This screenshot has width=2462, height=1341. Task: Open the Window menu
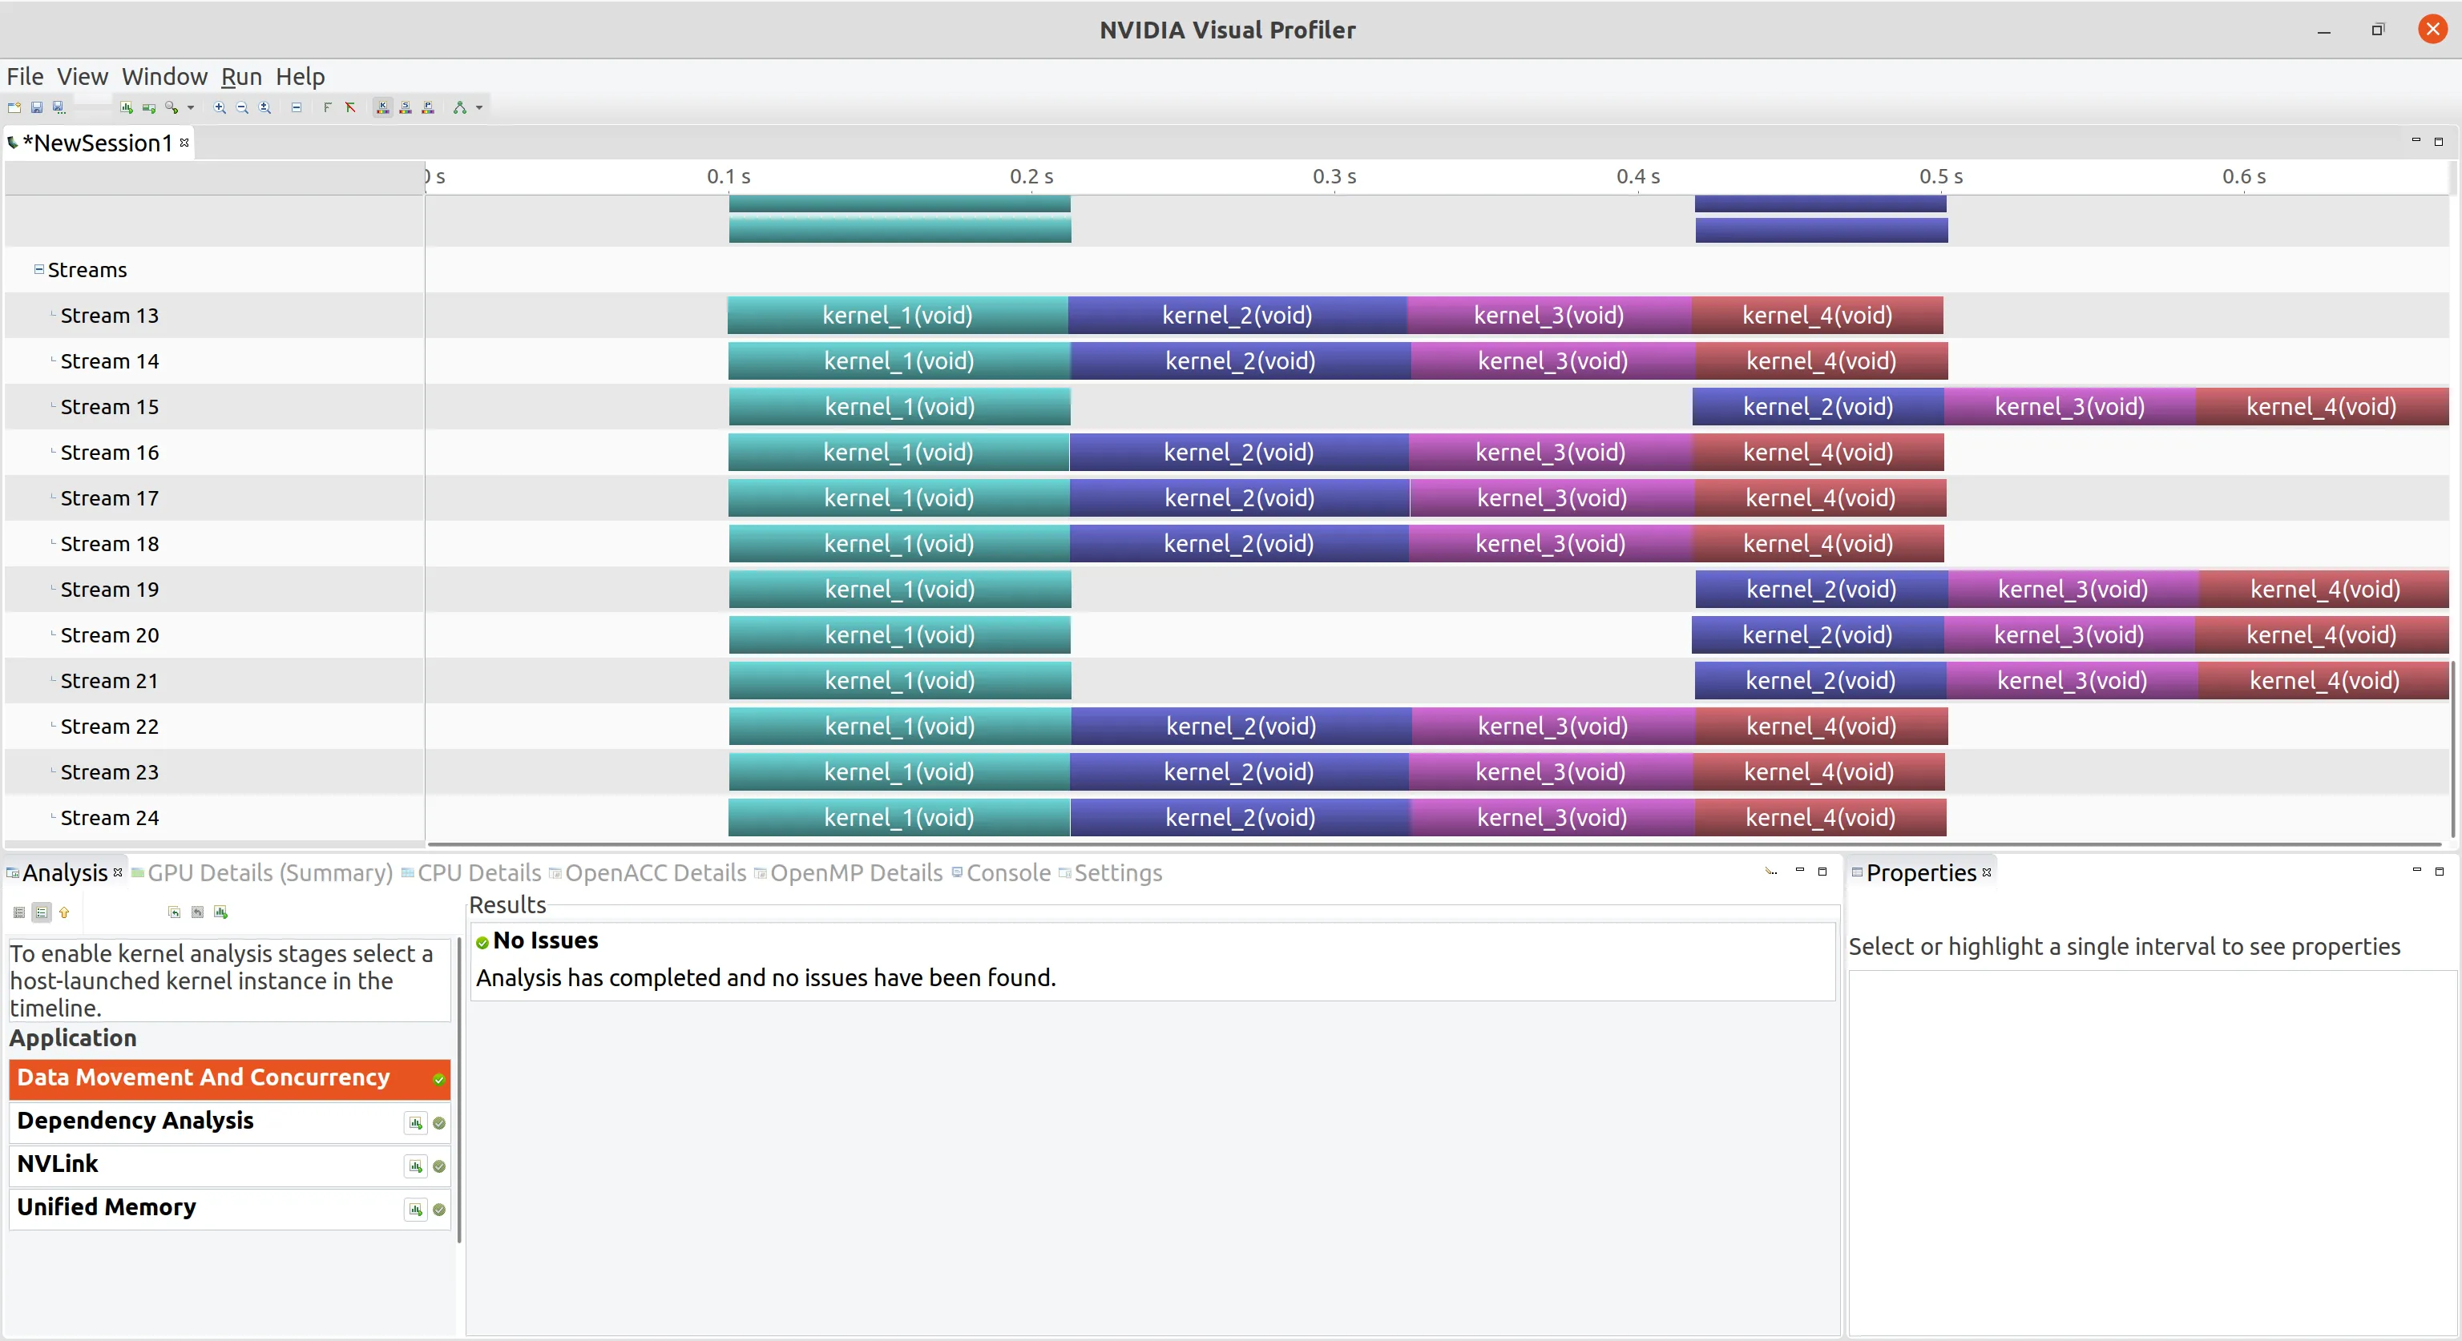164,76
